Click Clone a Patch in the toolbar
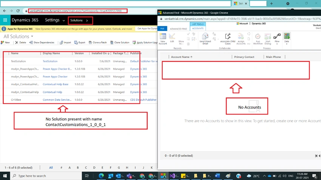 tap(98, 43)
